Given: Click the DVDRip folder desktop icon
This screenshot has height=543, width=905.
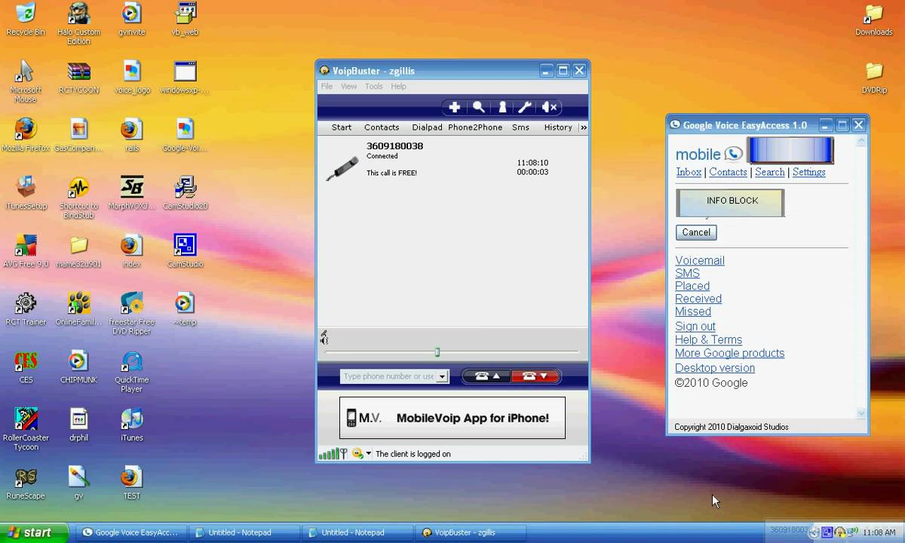Looking at the screenshot, I should [874, 78].
